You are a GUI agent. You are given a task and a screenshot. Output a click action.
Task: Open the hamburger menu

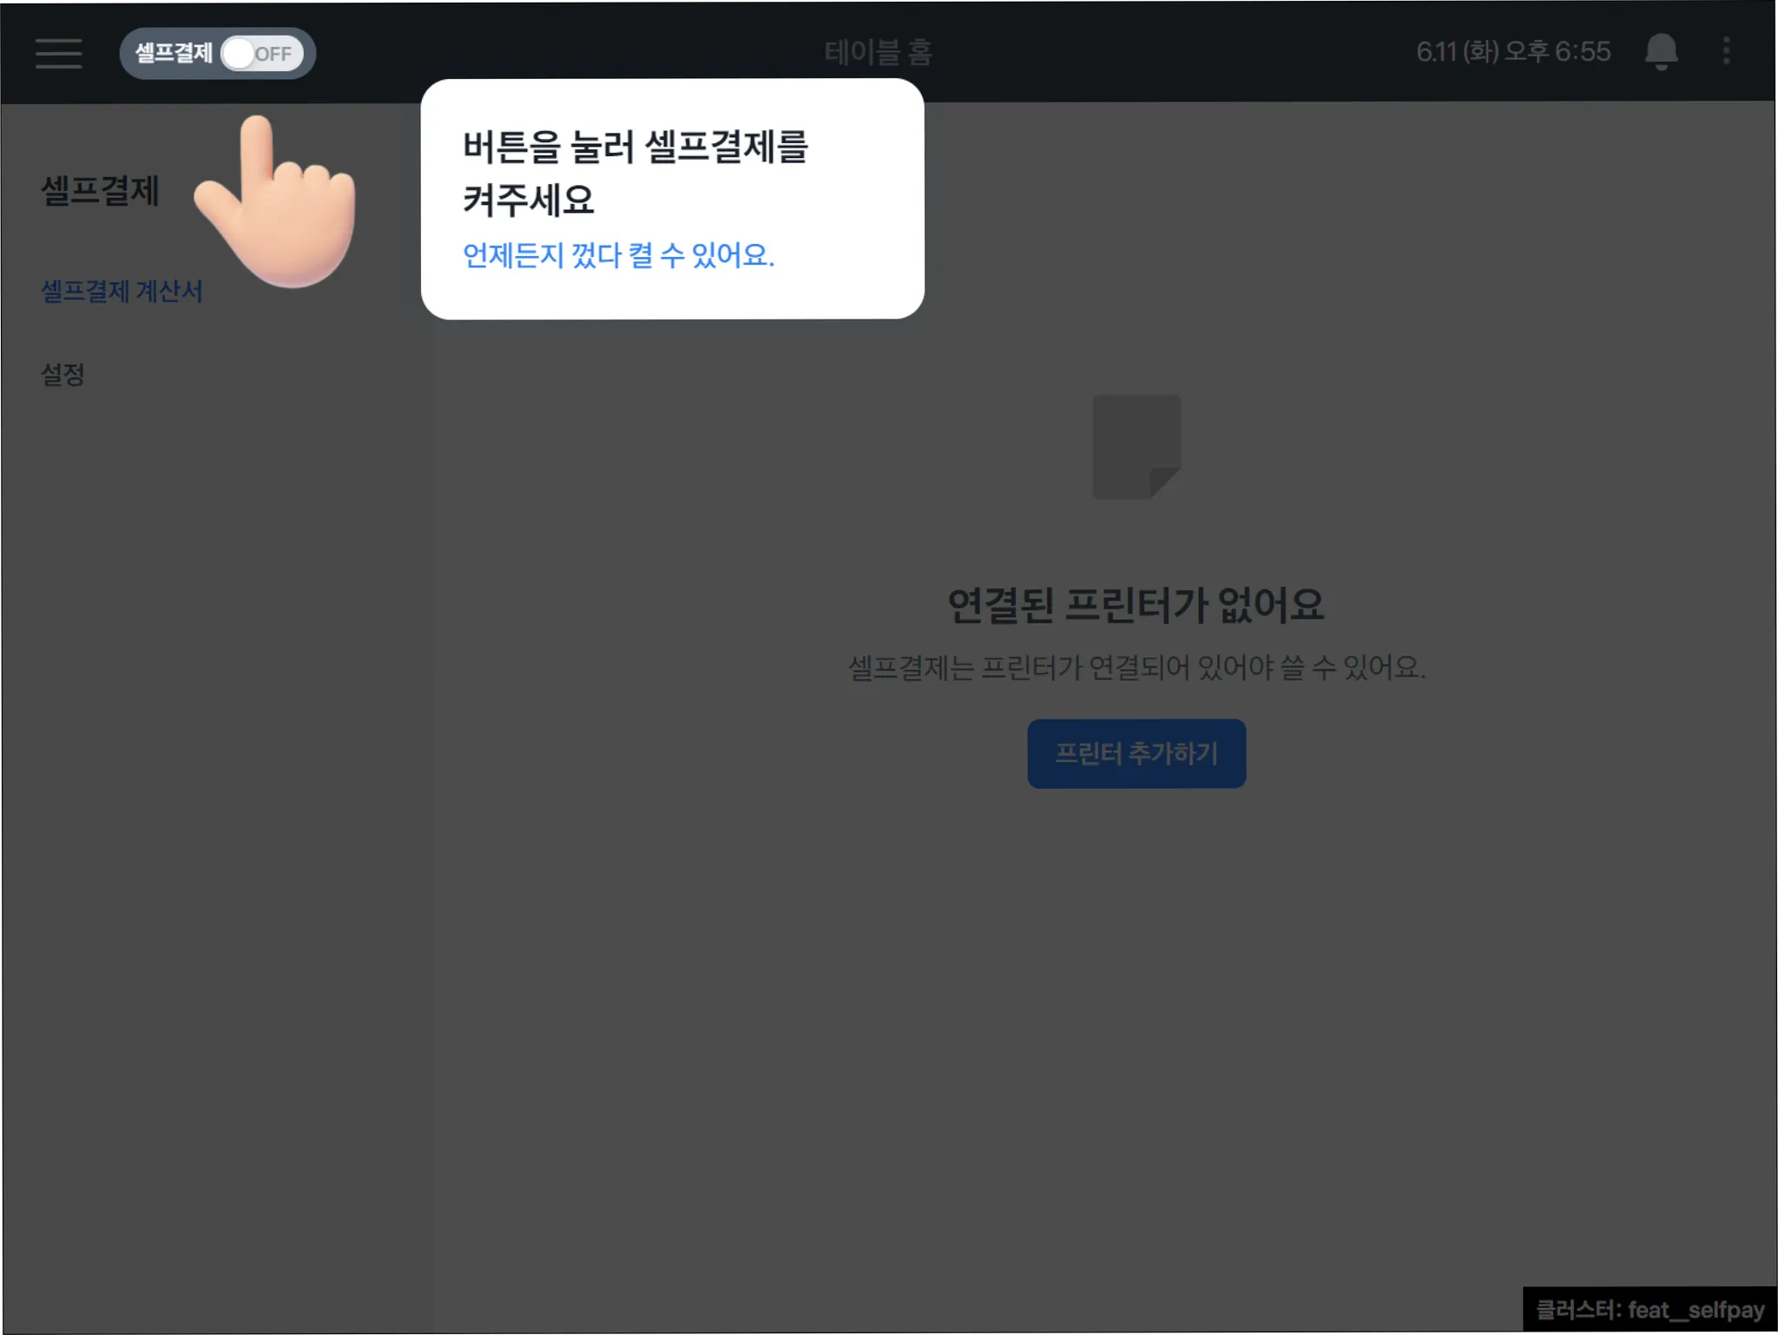59,53
